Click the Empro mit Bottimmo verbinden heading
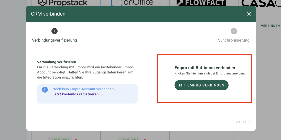 pos(205,68)
